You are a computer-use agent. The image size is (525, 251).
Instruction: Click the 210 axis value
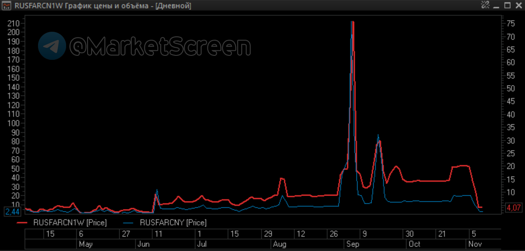(x=14, y=23)
